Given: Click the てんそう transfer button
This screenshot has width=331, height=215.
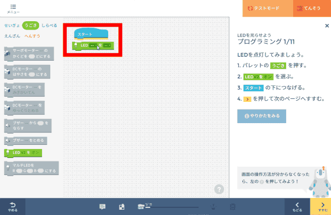Looking at the screenshot, I should [312, 8].
